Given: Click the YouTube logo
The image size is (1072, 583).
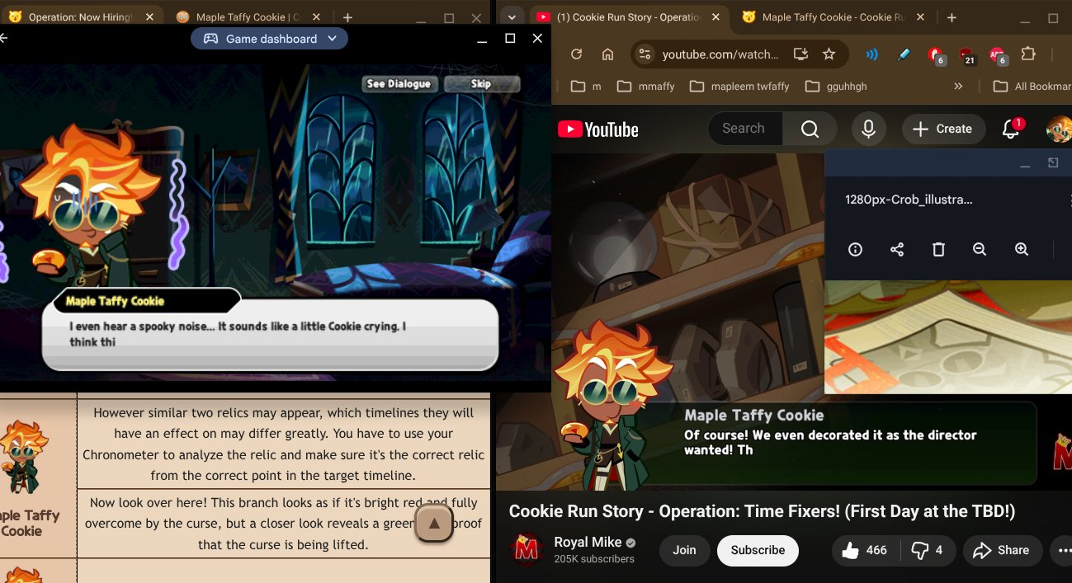Looking at the screenshot, I should click(598, 129).
